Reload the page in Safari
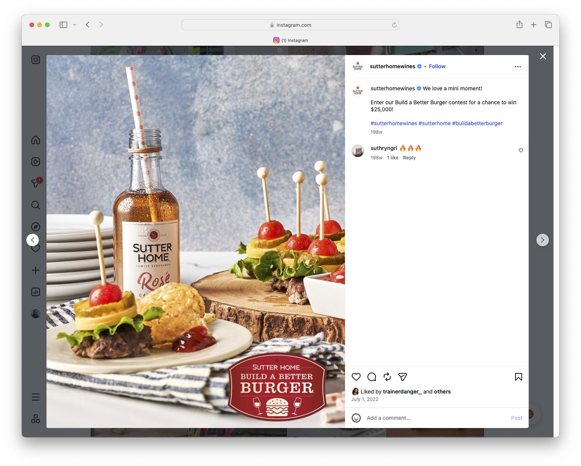Viewport: 581px width, 466px height. (x=394, y=25)
